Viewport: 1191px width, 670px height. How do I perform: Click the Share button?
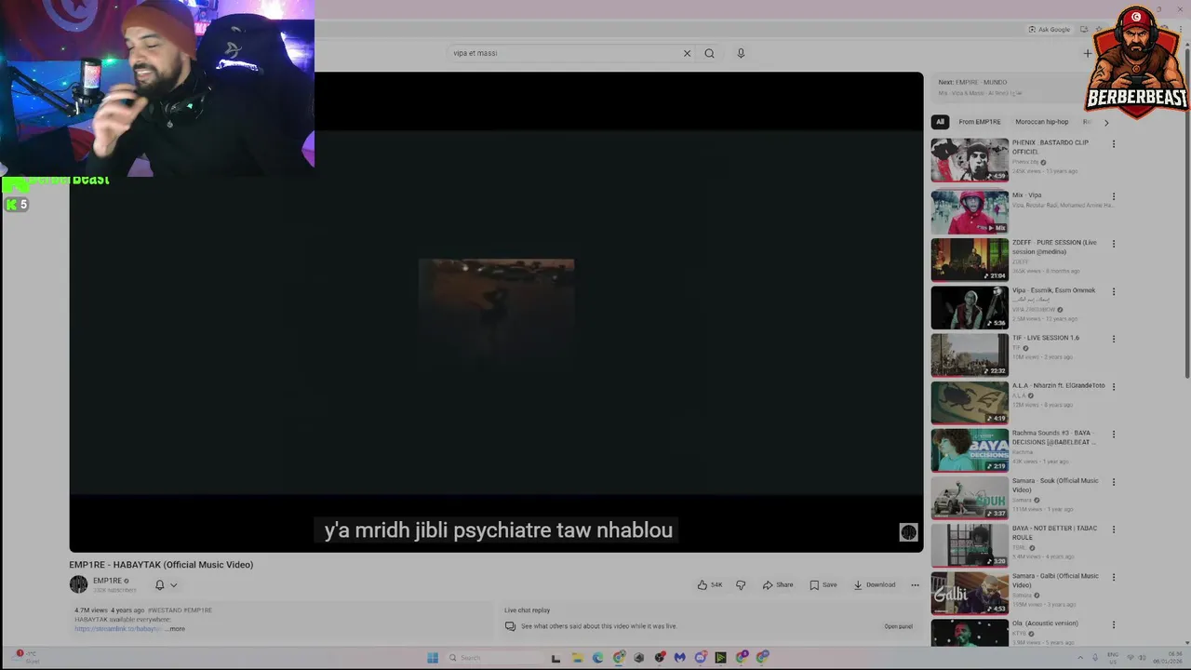coord(778,584)
